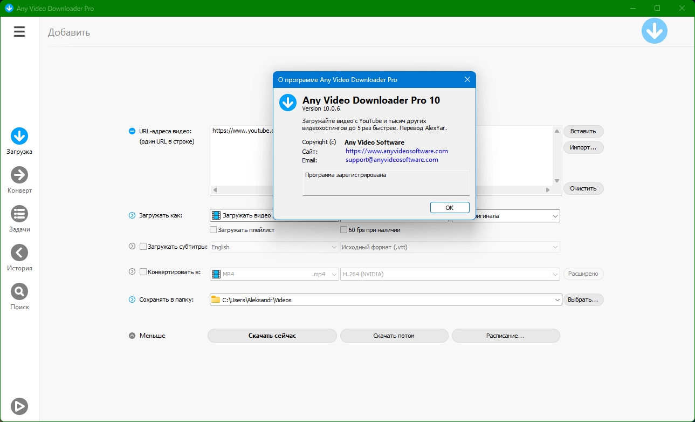Show the История history section
Viewport: 695px width, 422px height.
[19, 258]
